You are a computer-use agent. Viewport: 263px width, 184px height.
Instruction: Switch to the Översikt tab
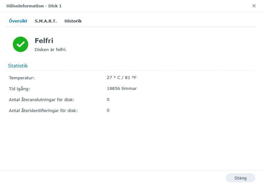pos(18,21)
